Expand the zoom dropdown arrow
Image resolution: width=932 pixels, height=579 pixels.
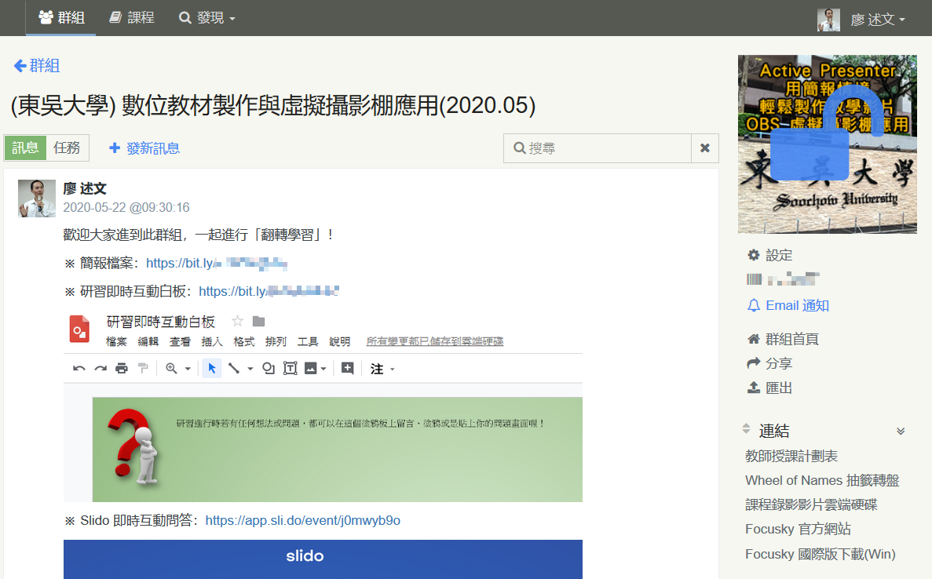(188, 369)
